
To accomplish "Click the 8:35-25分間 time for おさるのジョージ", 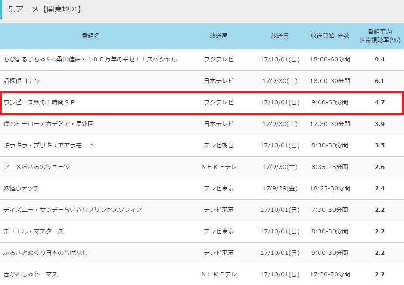I will click(x=330, y=167).
